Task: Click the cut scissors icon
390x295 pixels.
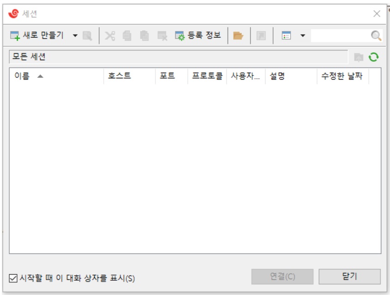Action: (x=110, y=36)
